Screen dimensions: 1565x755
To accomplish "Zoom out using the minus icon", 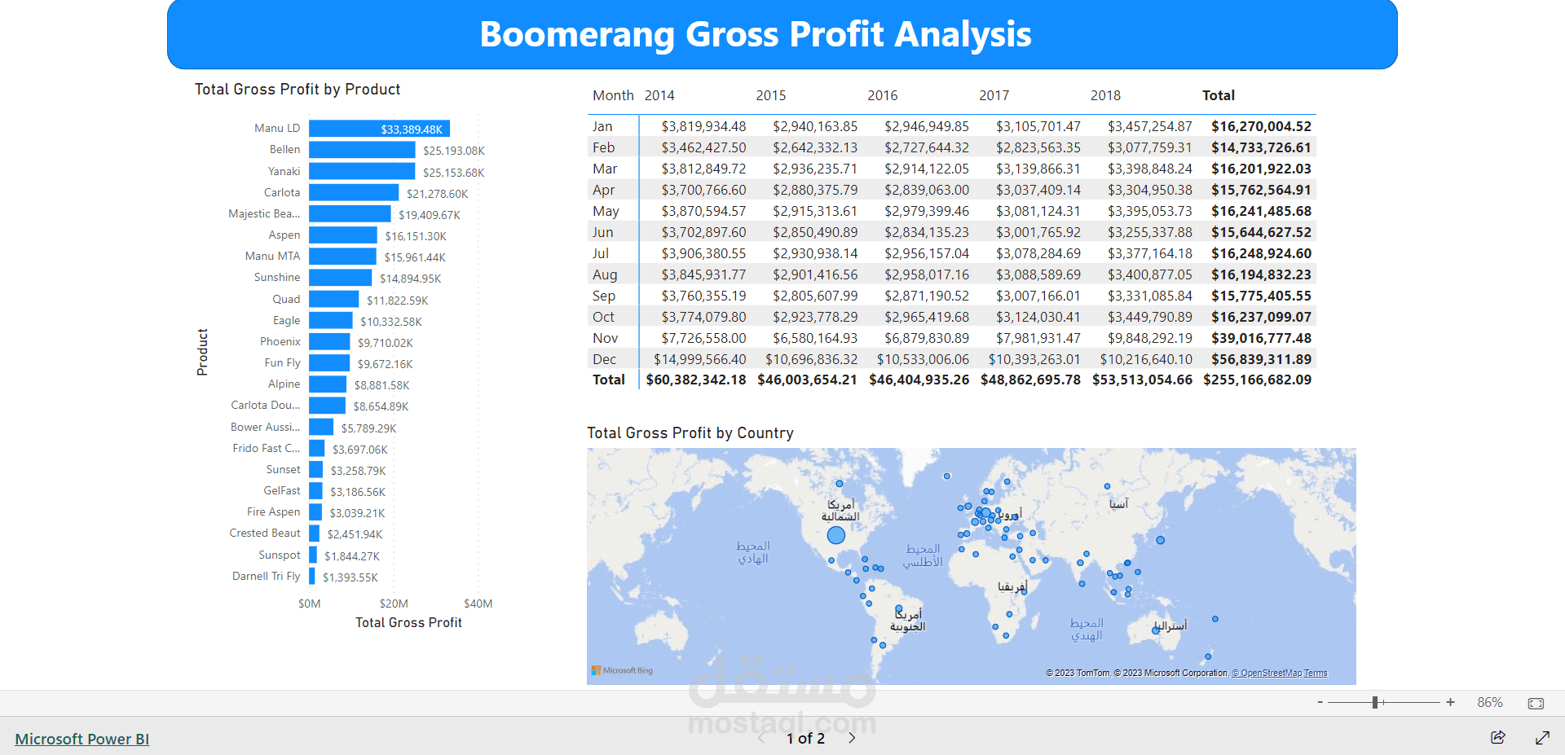I will pos(1319,701).
